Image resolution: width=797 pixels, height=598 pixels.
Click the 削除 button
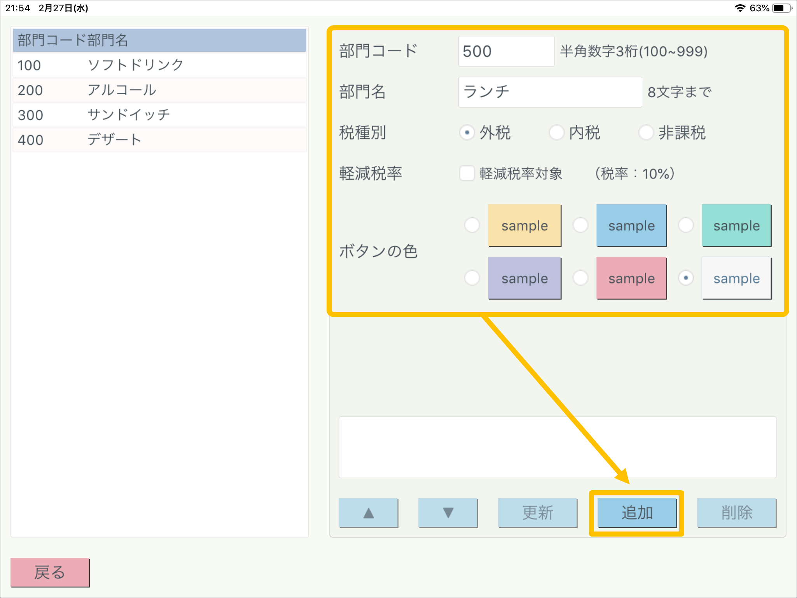click(x=736, y=513)
